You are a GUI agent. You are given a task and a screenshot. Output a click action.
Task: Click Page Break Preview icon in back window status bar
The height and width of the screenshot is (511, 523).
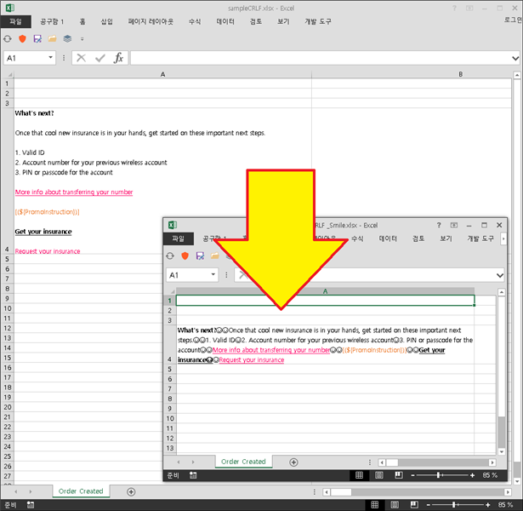[x=414, y=505]
